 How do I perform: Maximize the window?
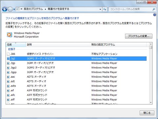click(x=145, y=2)
